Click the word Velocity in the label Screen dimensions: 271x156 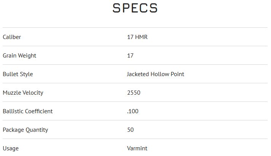[x=33, y=93]
